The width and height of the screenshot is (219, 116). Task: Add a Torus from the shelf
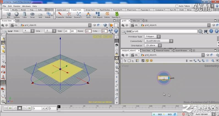click(x=32, y=15)
